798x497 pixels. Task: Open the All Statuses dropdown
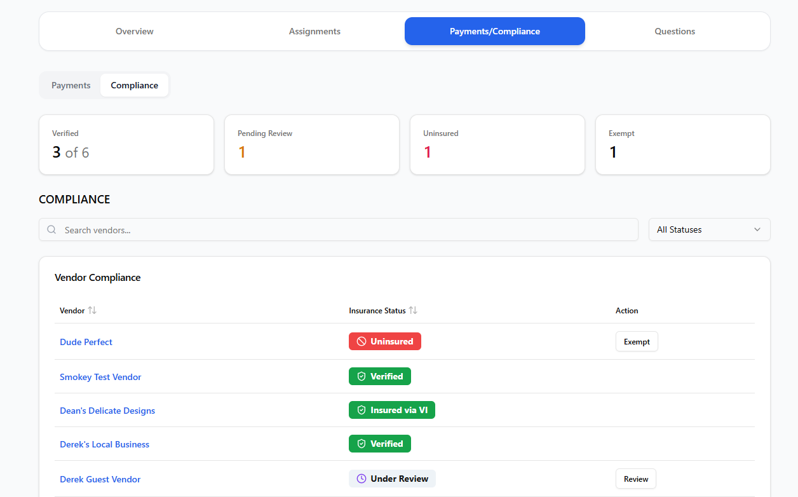709,229
